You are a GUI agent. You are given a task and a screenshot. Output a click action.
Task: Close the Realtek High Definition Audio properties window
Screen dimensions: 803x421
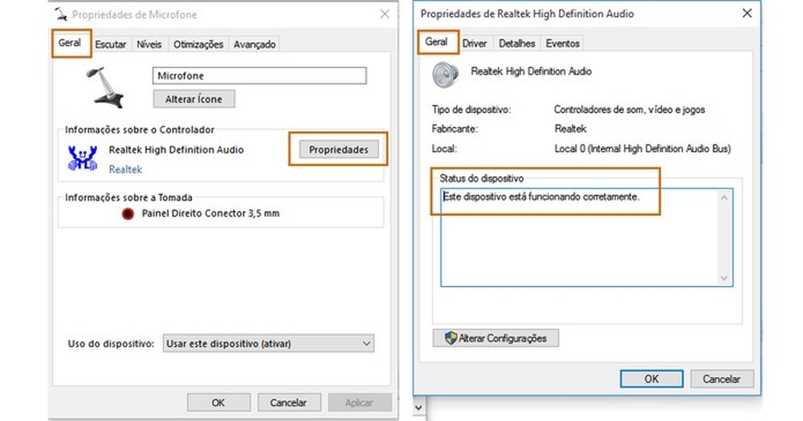(747, 14)
